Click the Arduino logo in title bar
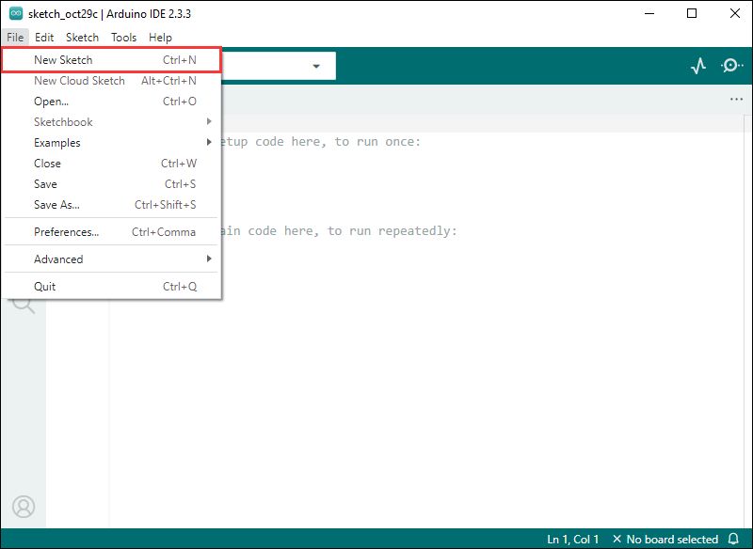 coord(16,14)
